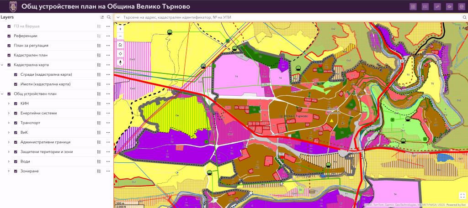Show legend for Транспорт layer

(99, 123)
